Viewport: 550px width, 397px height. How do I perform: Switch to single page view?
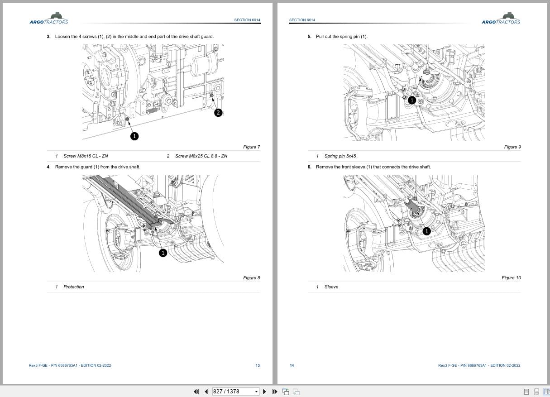pyautogui.click(x=526, y=392)
